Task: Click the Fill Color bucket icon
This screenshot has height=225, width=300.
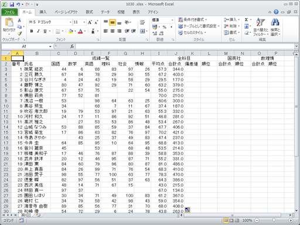Action: click(x=71, y=31)
